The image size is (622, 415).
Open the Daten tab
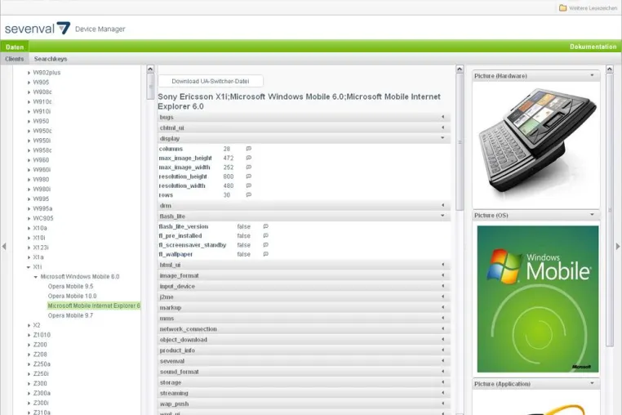tap(15, 47)
